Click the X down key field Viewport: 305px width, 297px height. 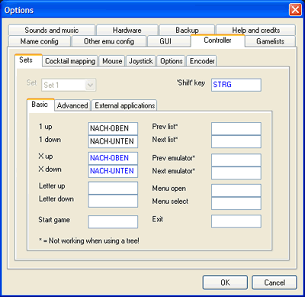click(x=113, y=171)
